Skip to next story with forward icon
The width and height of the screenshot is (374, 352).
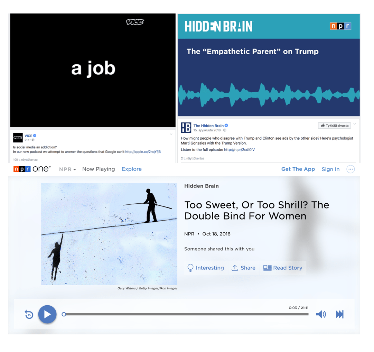click(x=339, y=314)
